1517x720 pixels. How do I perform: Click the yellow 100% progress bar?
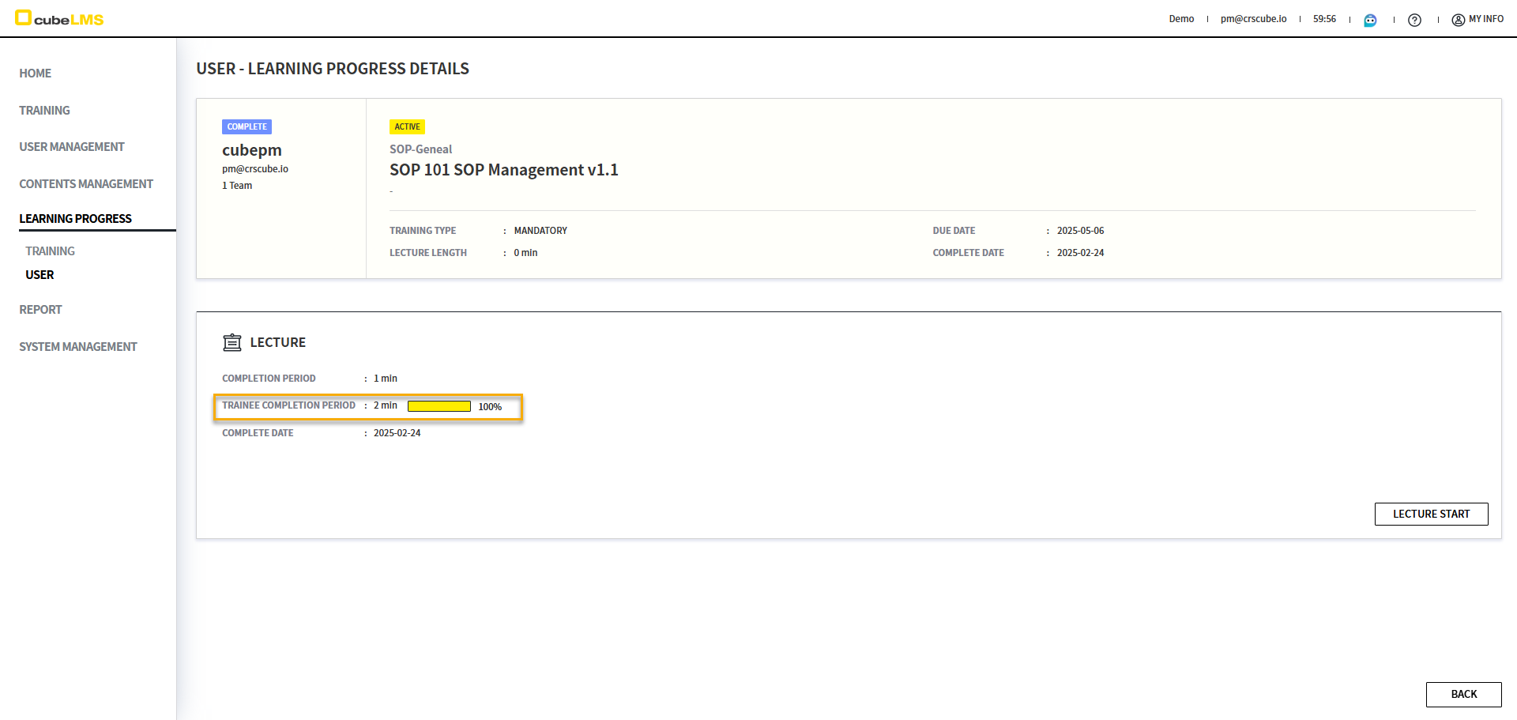coord(439,406)
